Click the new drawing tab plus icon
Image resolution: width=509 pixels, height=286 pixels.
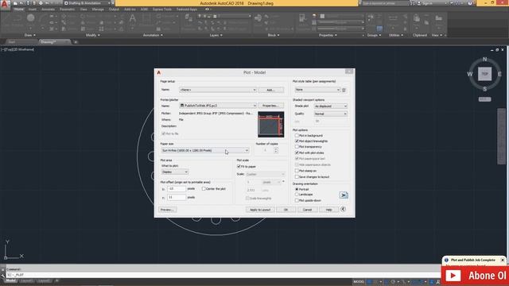[76, 42]
